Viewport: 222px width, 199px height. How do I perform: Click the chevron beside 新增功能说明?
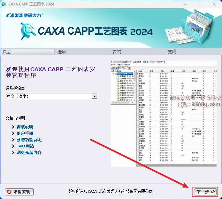click(x=13, y=140)
